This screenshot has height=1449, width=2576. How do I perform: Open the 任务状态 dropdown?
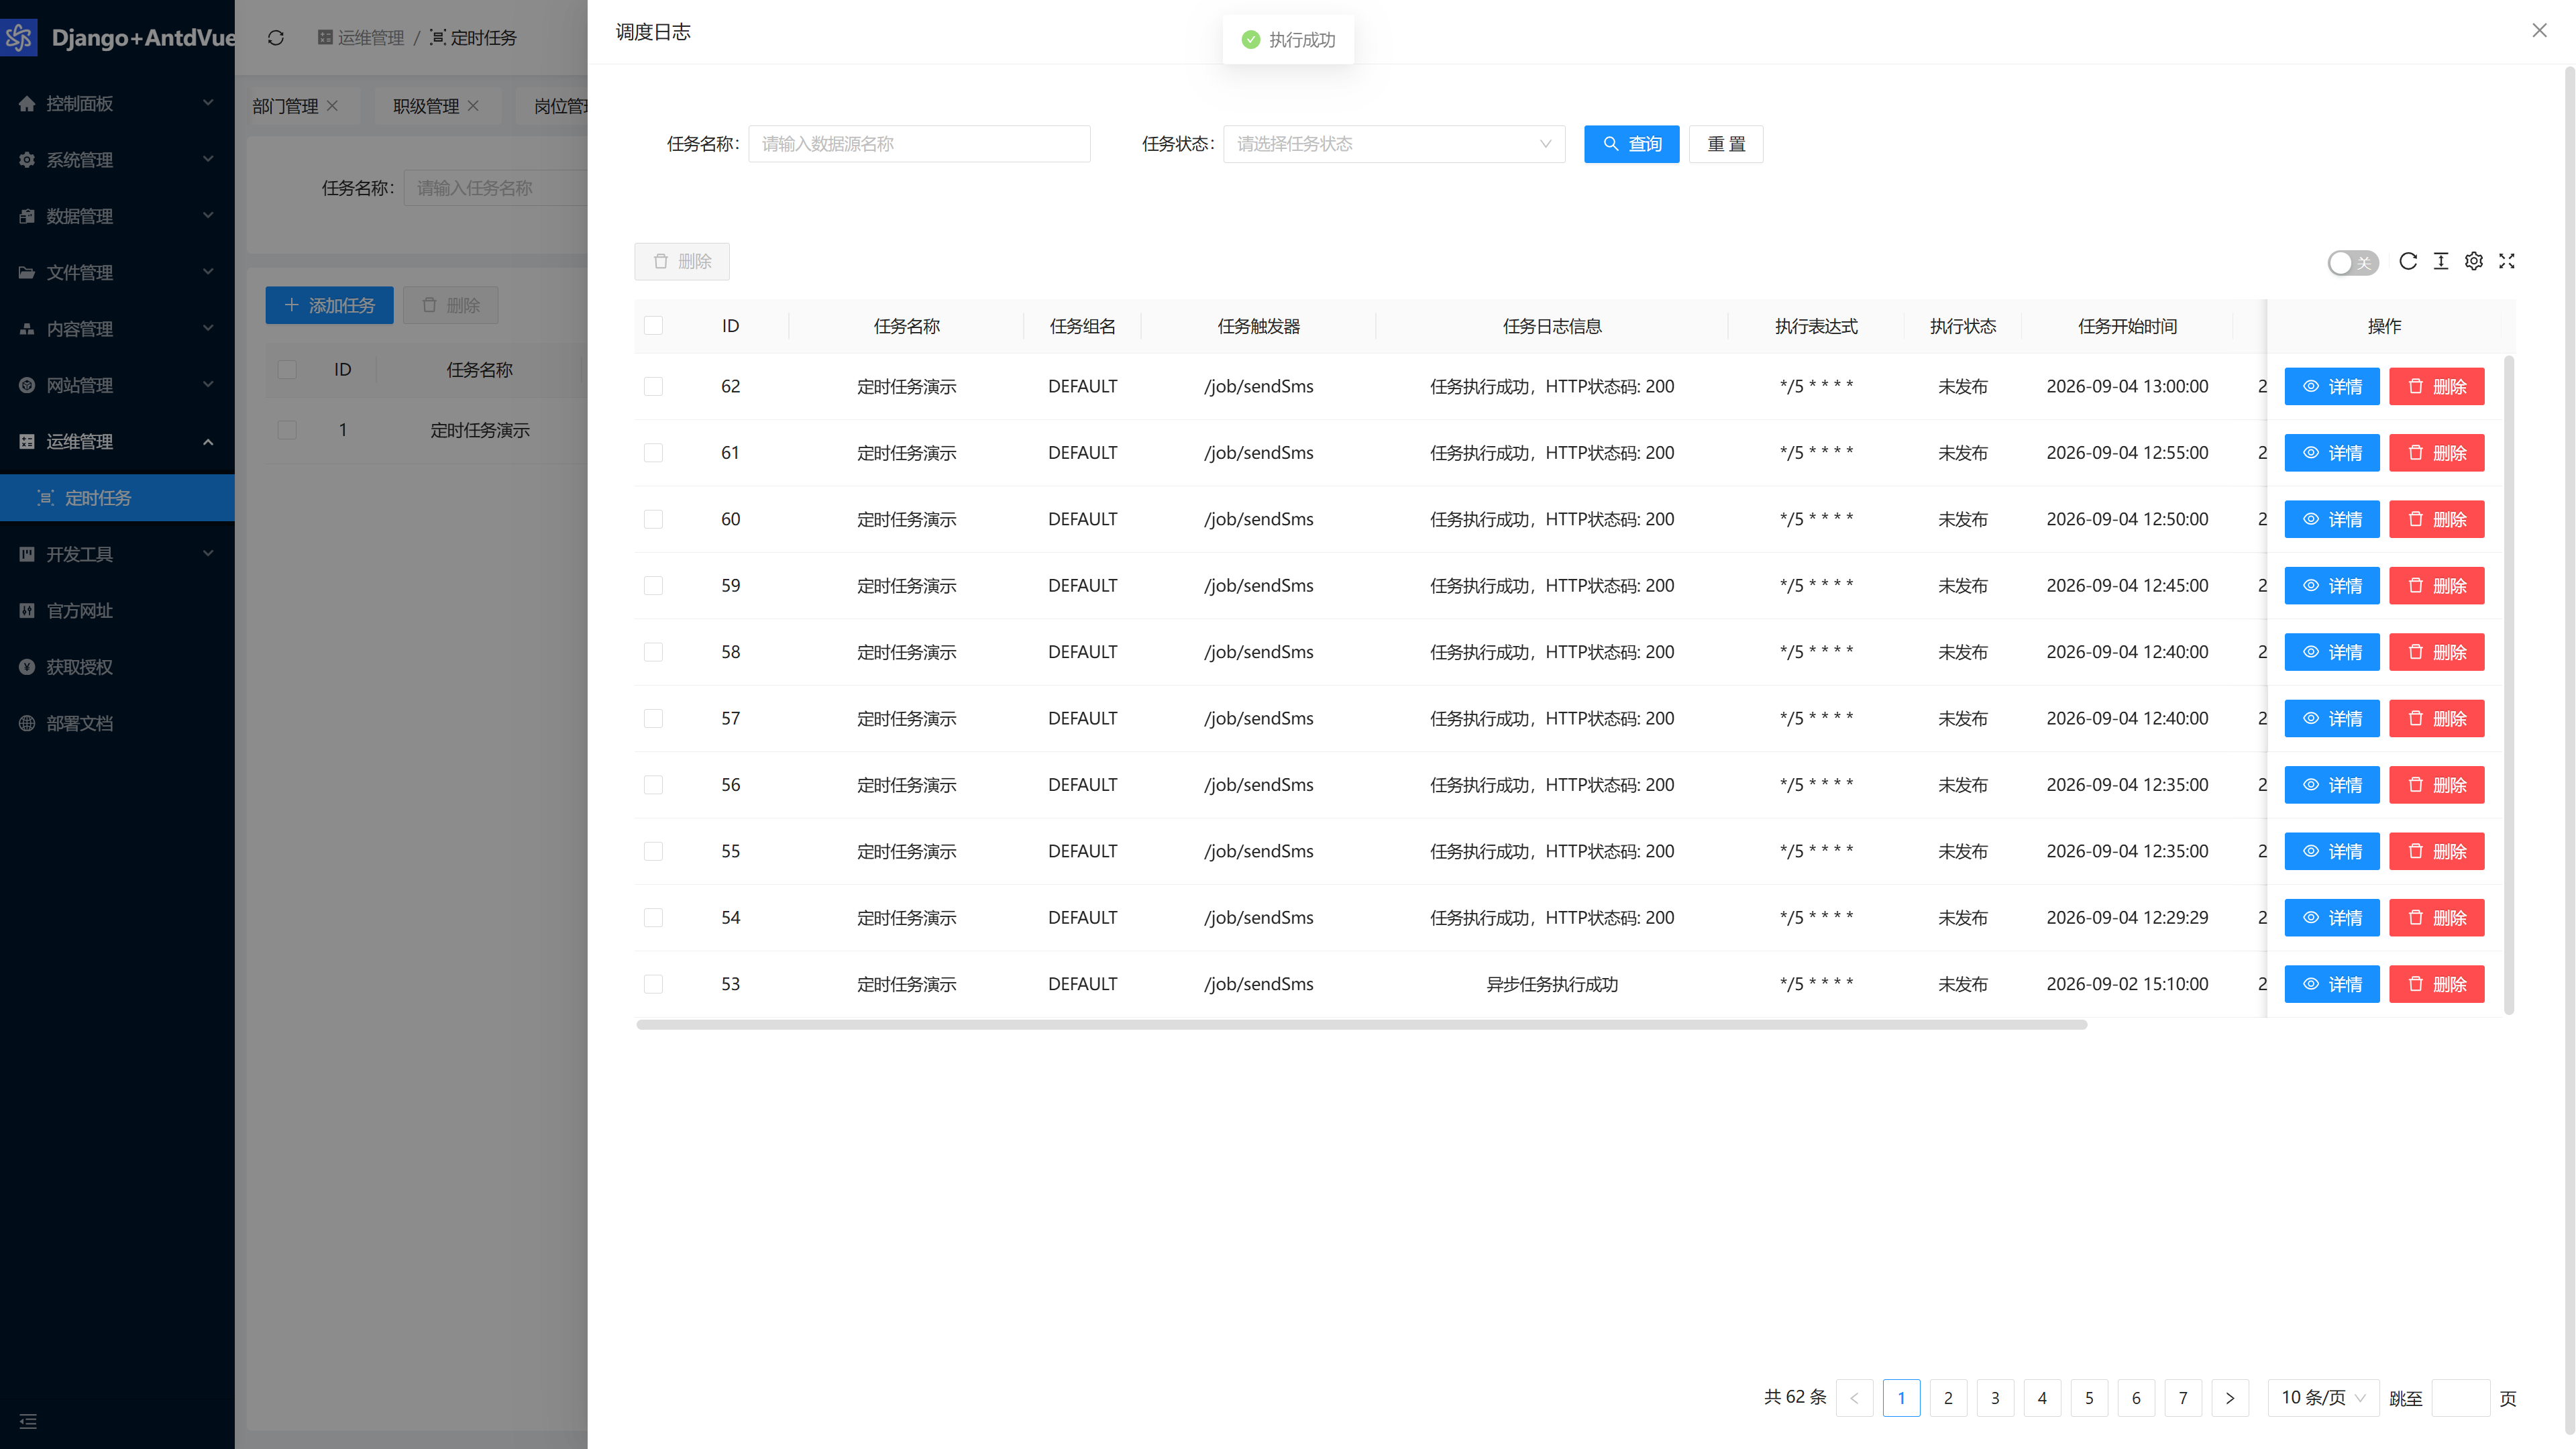(1394, 144)
